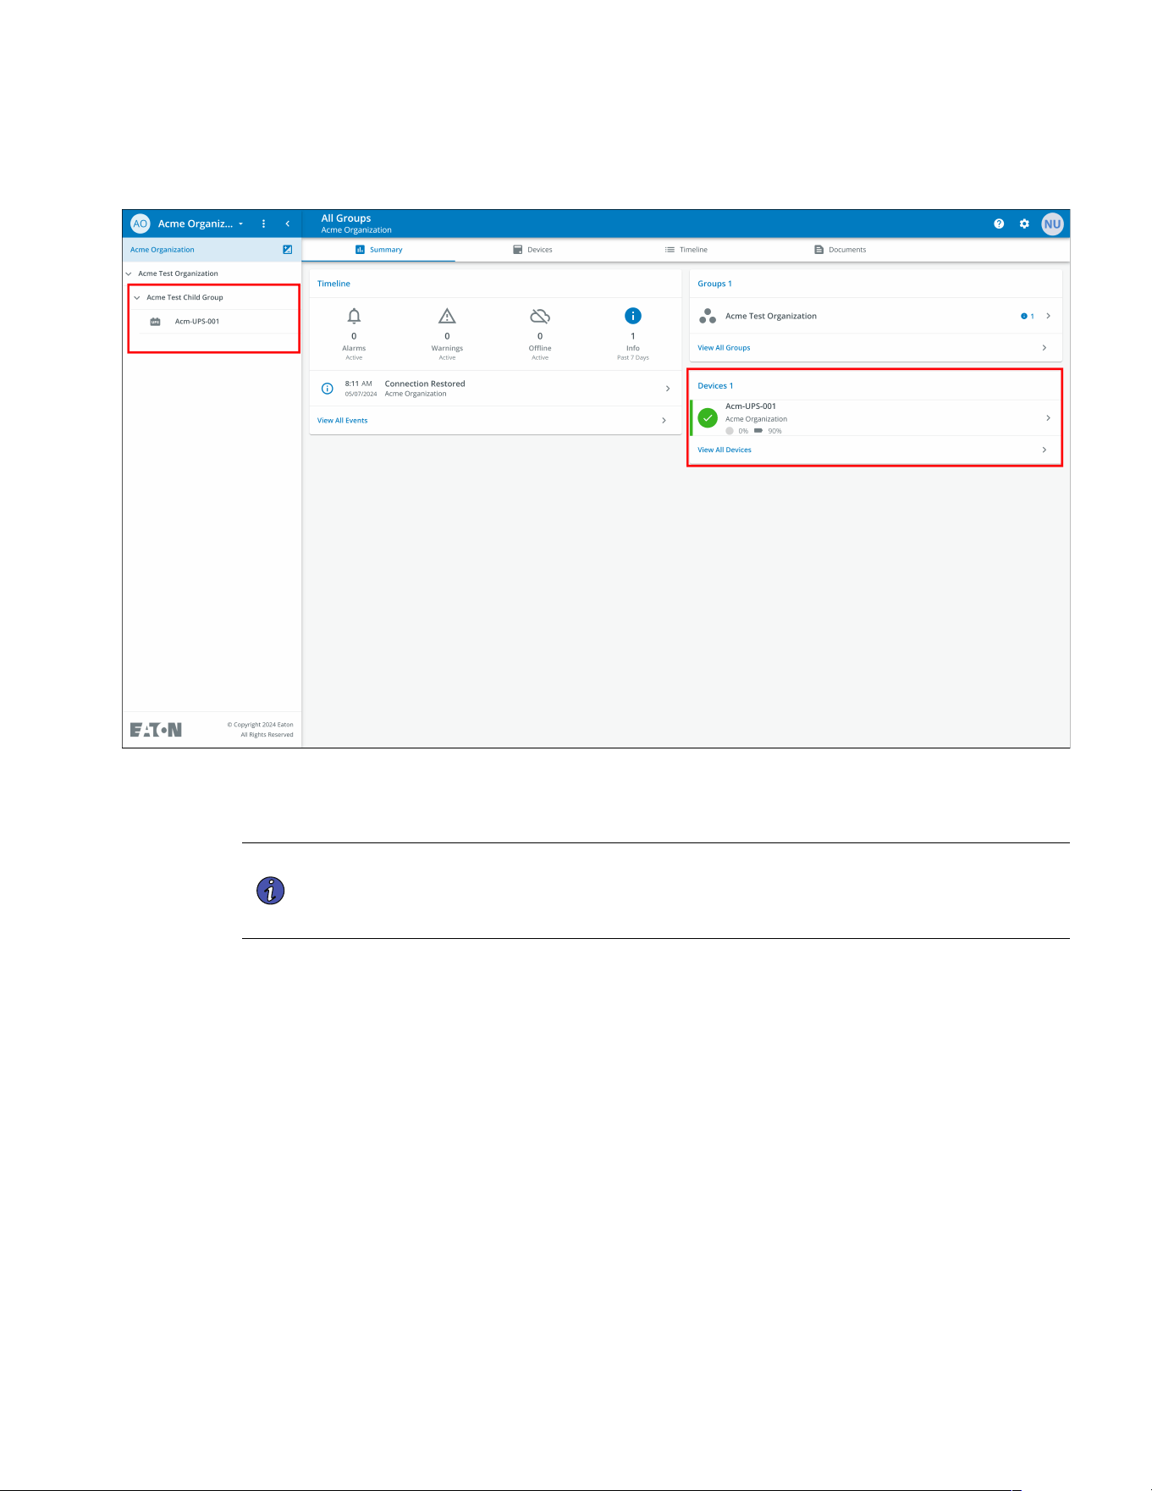The image size is (1152, 1491).
Task: Switch to the Timeline tab
Action: coord(686,250)
